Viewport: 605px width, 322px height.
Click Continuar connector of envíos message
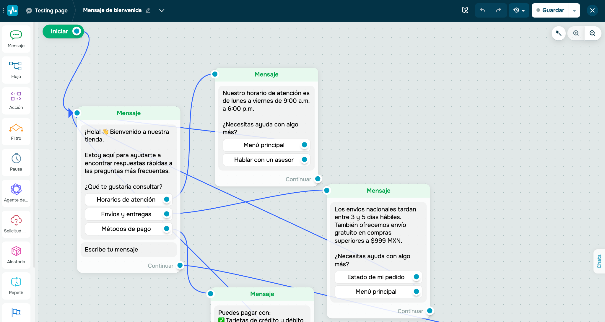pyautogui.click(x=430, y=311)
